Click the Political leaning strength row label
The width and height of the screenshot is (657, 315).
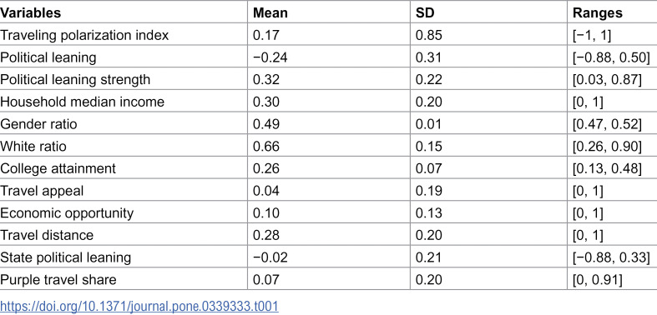click(x=75, y=79)
